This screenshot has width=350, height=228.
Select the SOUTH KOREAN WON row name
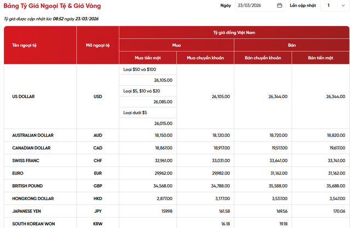[33, 224]
